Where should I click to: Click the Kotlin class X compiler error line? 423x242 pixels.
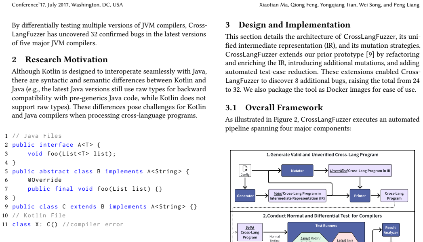pyautogui.click(x=68, y=224)
